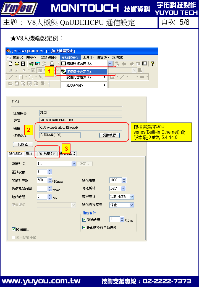199x287 pixels.
Task: Increase 重試次數 with up spinner
Action: click(49, 171)
